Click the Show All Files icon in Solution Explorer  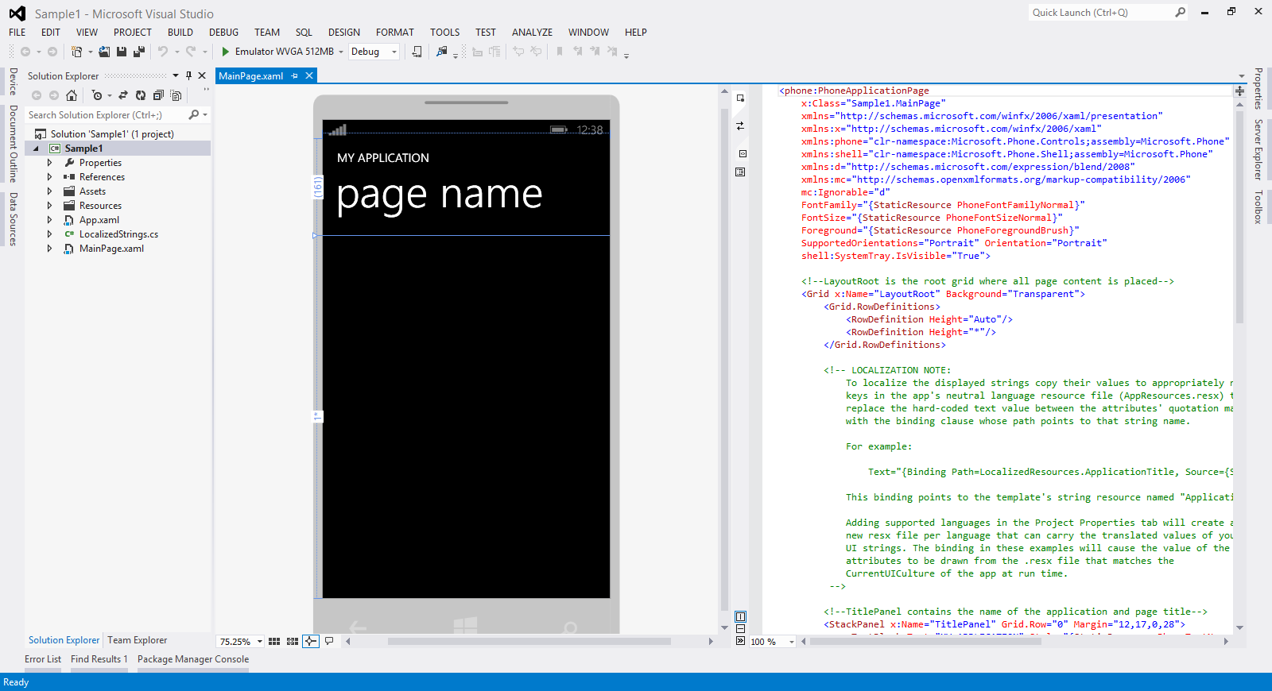pyautogui.click(x=176, y=95)
